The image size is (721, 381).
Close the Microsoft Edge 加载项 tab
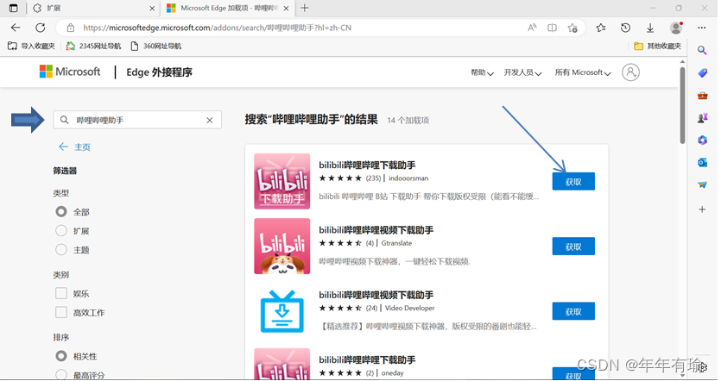pos(286,9)
